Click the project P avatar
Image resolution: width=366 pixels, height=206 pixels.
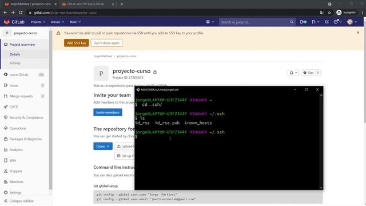(101, 74)
